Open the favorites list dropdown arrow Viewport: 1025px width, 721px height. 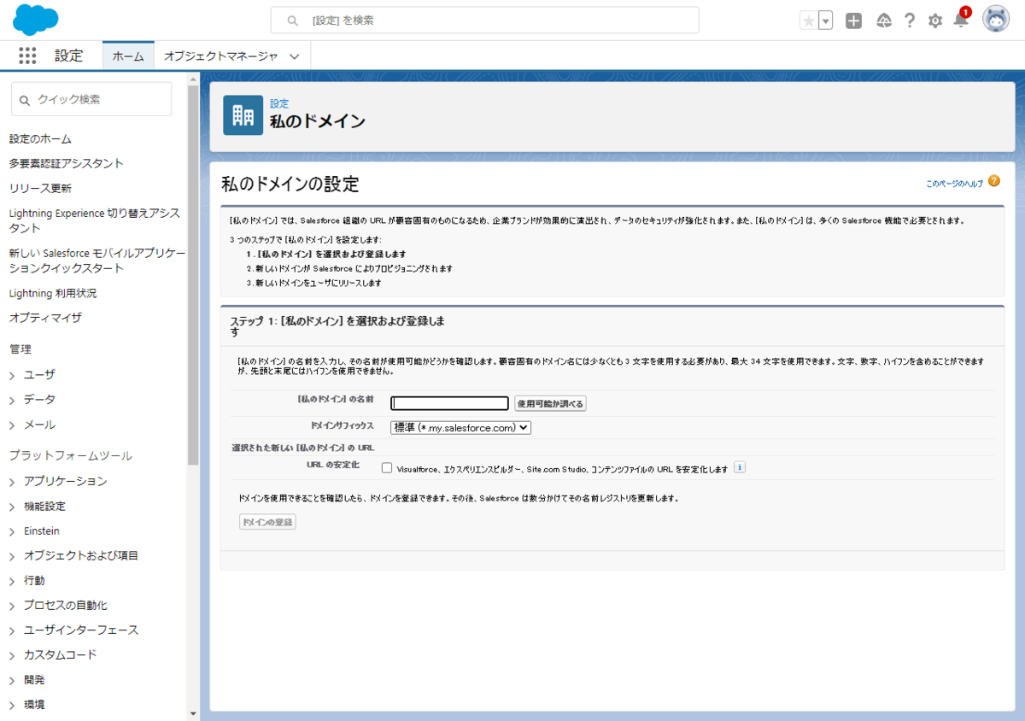click(x=825, y=21)
